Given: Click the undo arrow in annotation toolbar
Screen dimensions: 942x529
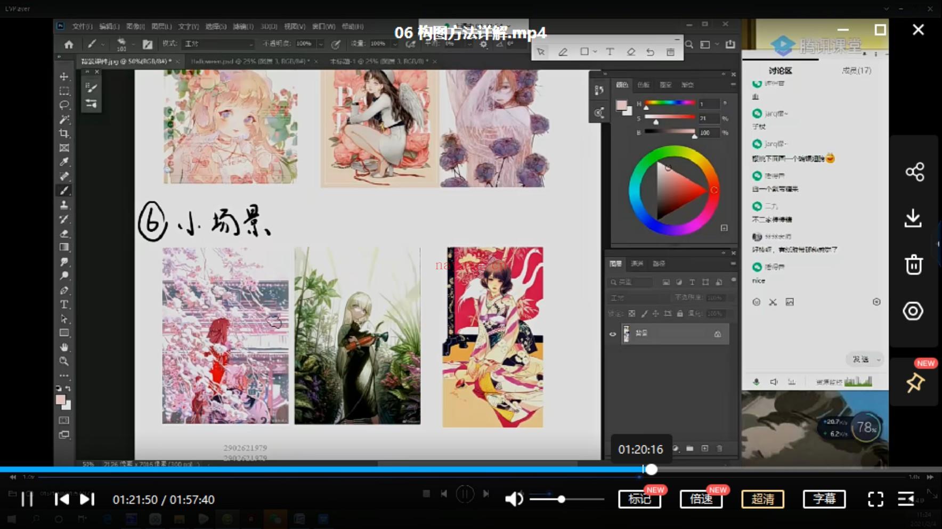Looking at the screenshot, I should (x=651, y=52).
